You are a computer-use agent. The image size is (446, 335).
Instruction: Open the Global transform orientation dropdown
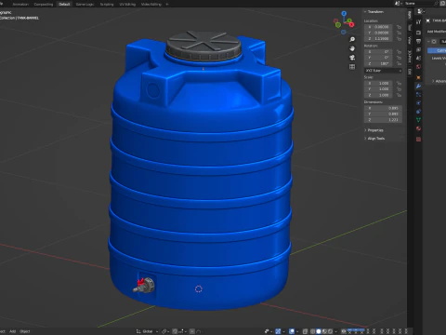pos(147,331)
